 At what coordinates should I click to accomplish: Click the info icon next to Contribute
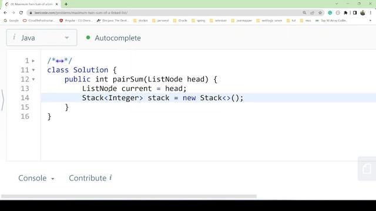click(110, 177)
